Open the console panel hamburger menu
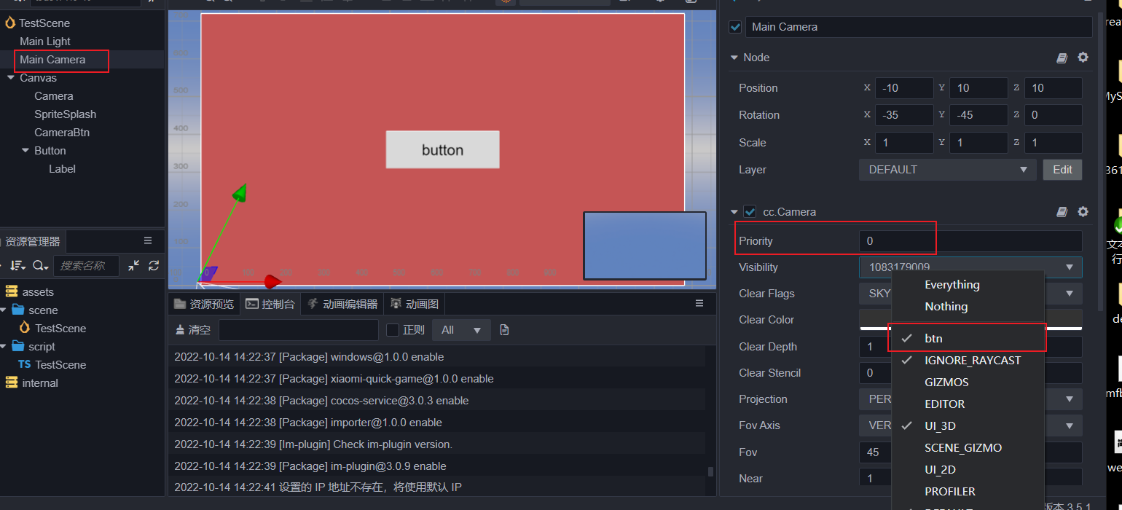The image size is (1122, 510). pyautogui.click(x=699, y=303)
